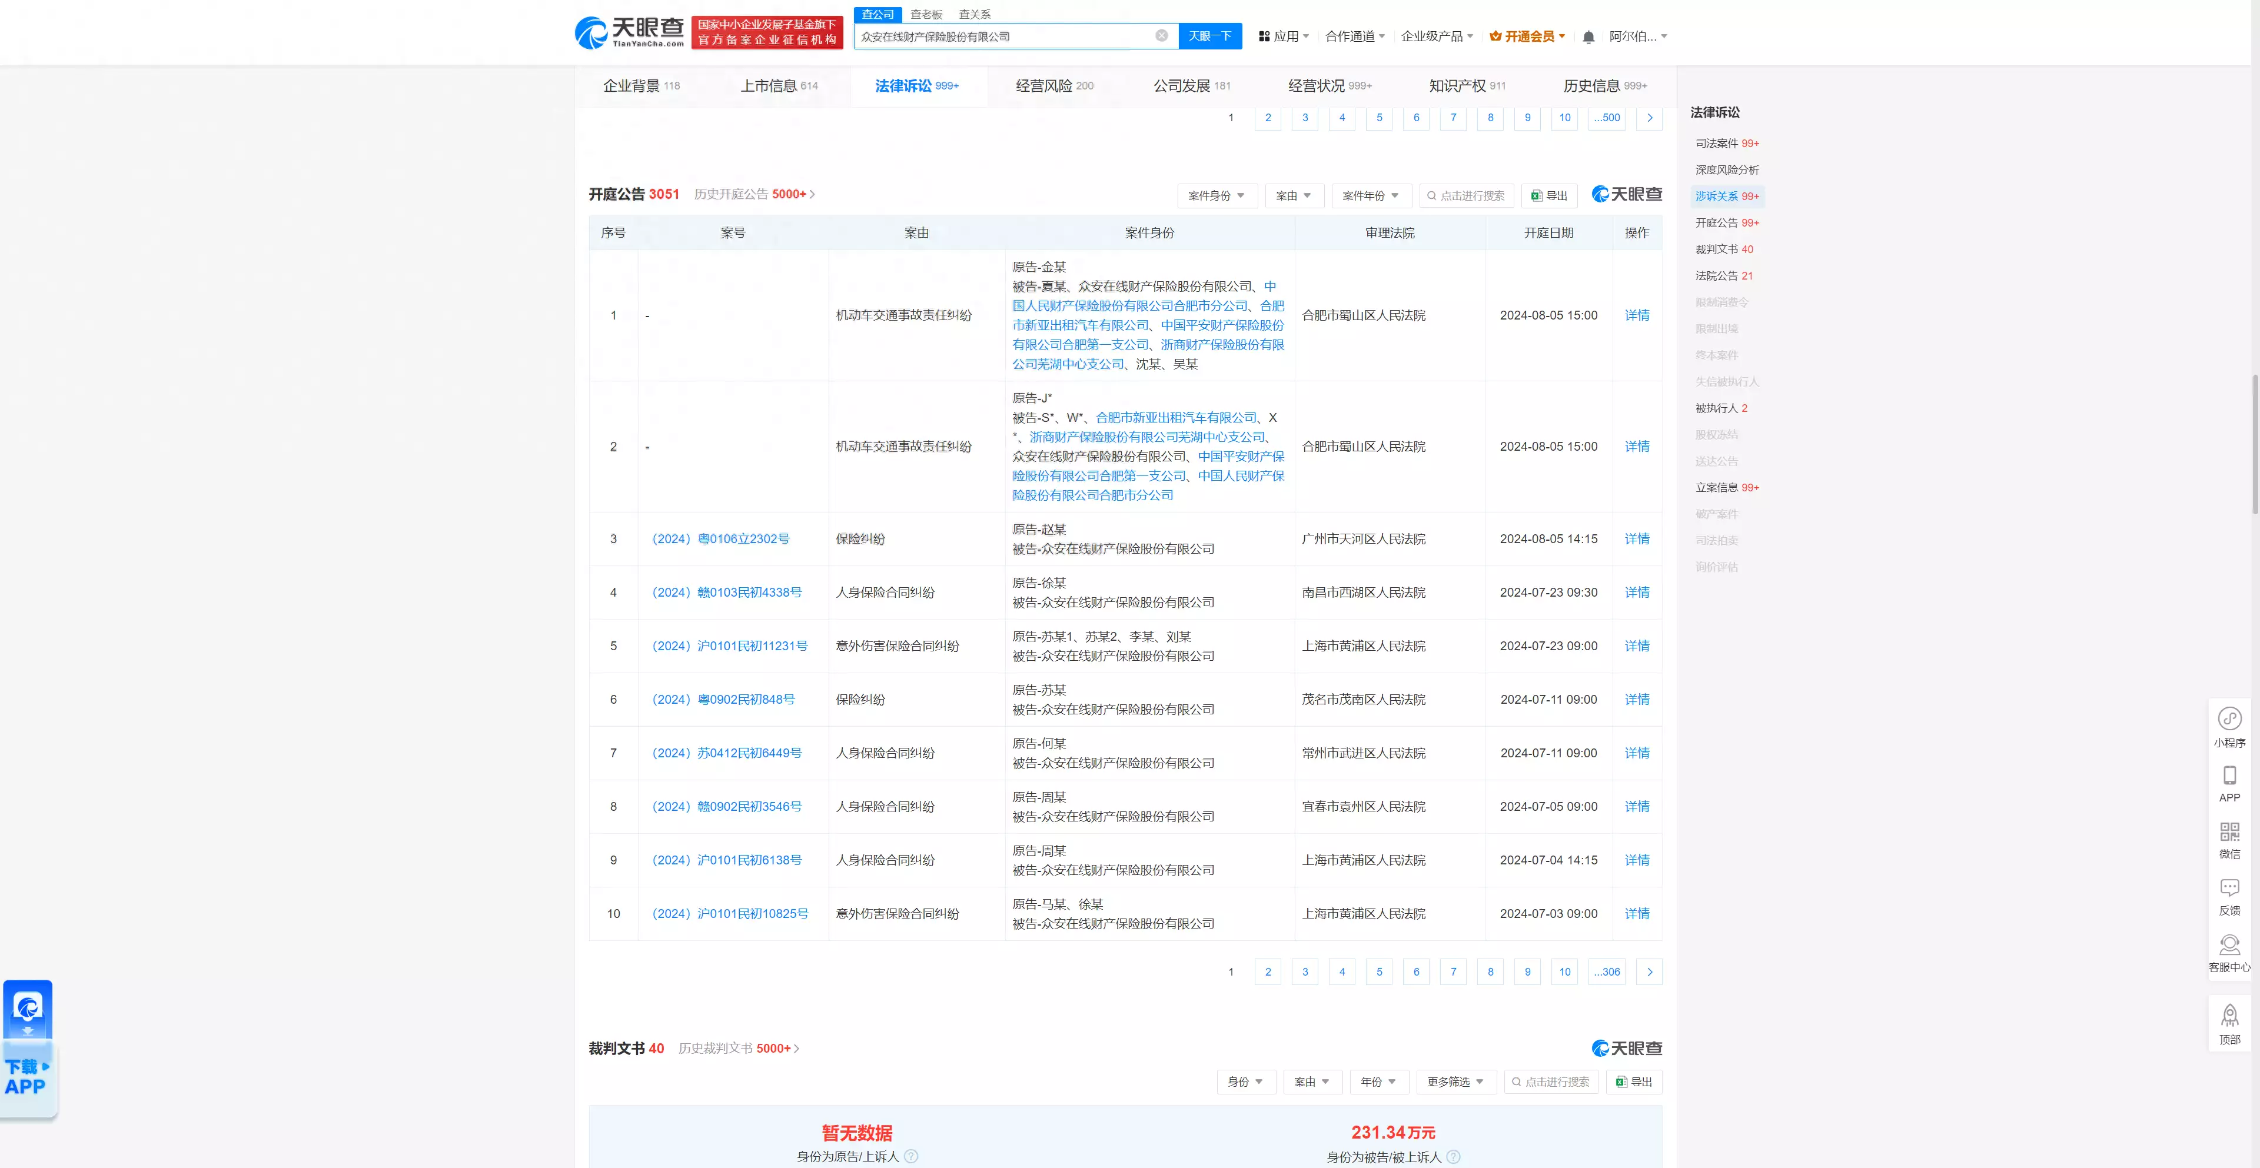
Task: Click the help icon next to 身份为原告/上诉人
Action: (910, 1157)
